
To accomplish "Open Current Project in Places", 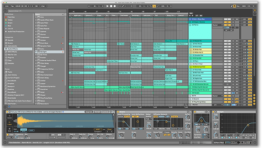I will (x=13, y=78).
